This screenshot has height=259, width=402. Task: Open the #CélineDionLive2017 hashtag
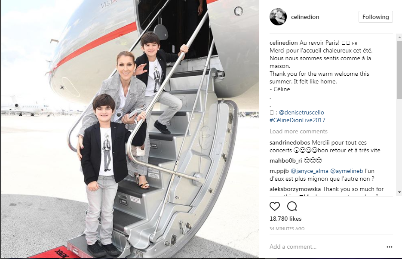click(298, 120)
